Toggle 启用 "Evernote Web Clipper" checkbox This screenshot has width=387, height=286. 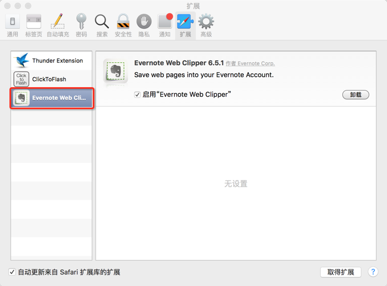coord(137,94)
